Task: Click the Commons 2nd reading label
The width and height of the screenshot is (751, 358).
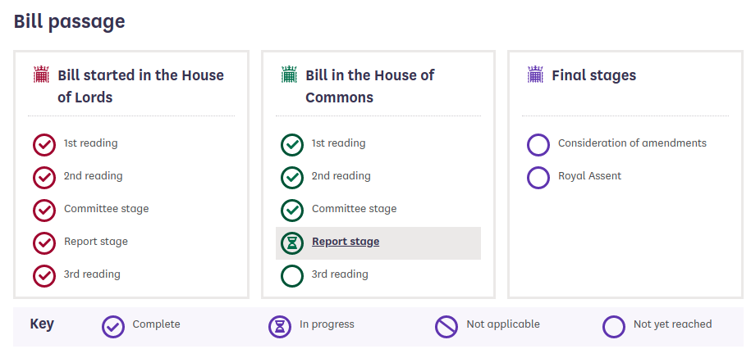Action: click(x=341, y=176)
